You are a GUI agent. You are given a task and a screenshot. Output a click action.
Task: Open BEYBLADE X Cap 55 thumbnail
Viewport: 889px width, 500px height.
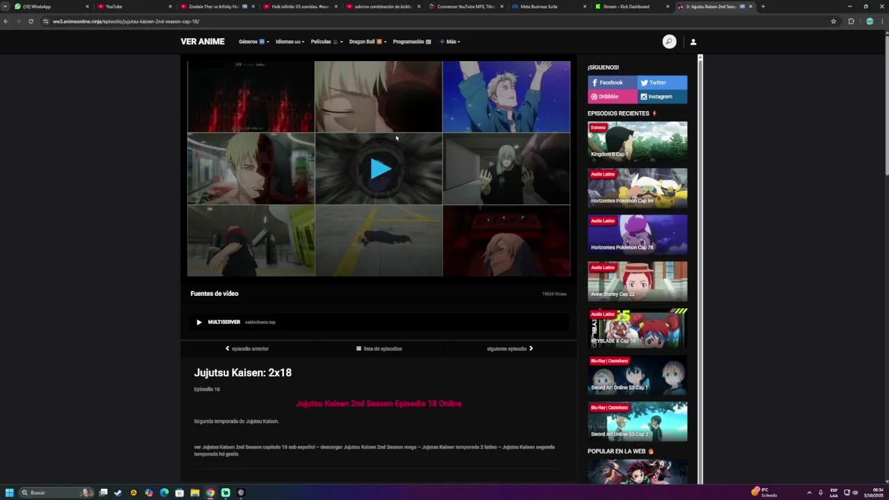point(638,328)
